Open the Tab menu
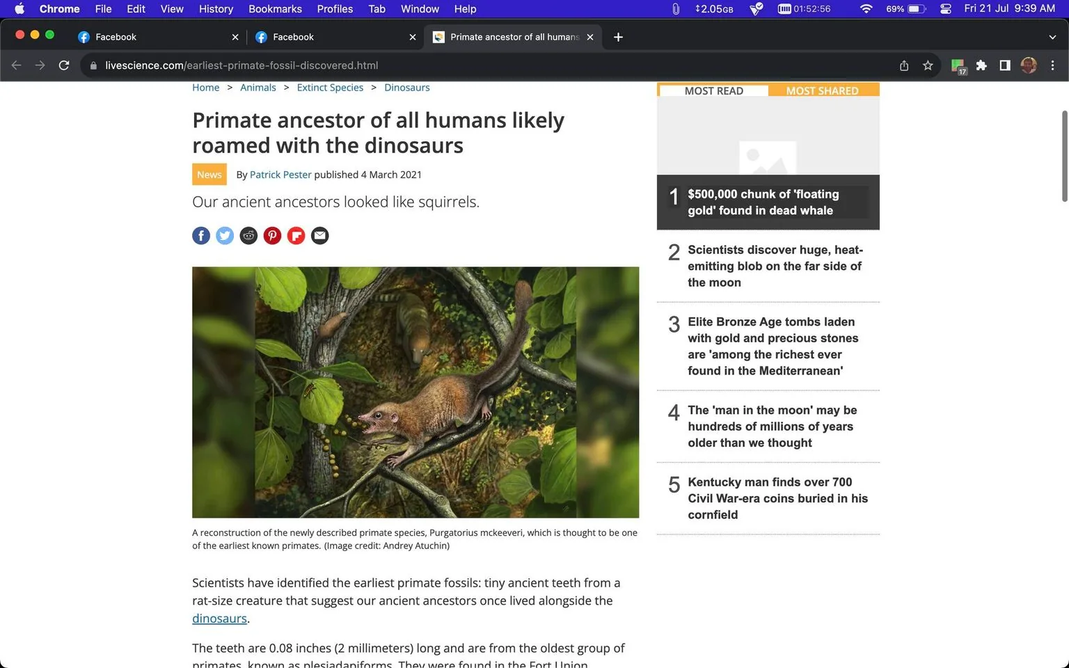Screen dimensions: 1069x668 click(377, 9)
